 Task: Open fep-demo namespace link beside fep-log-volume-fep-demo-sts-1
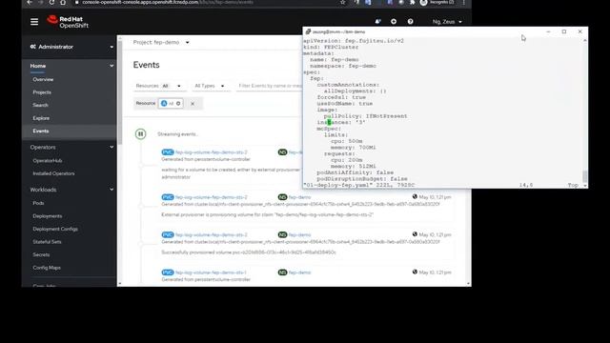pos(299,272)
